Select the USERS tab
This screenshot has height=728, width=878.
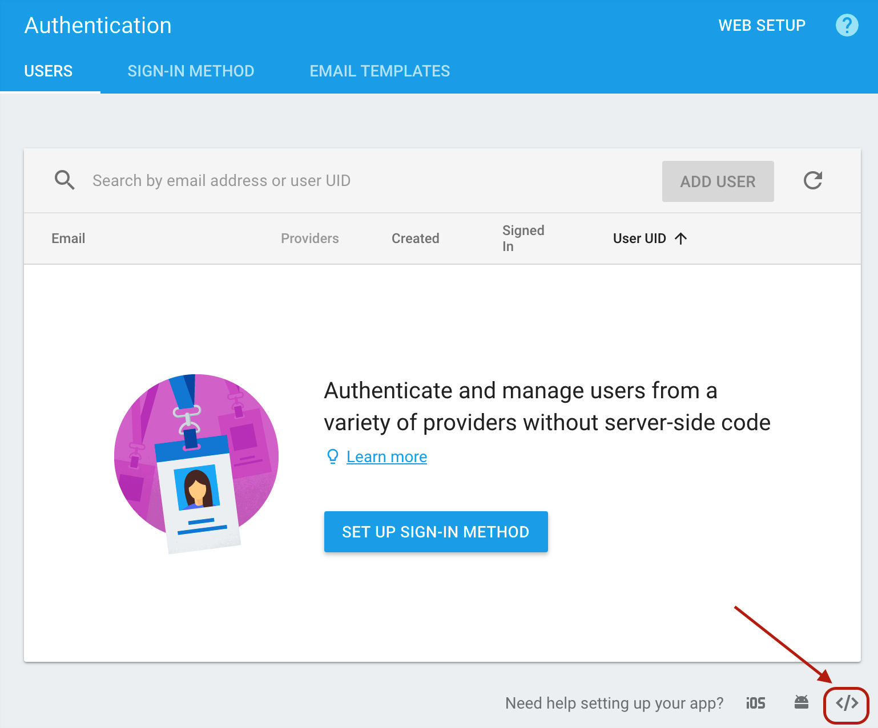tap(48, 71)
